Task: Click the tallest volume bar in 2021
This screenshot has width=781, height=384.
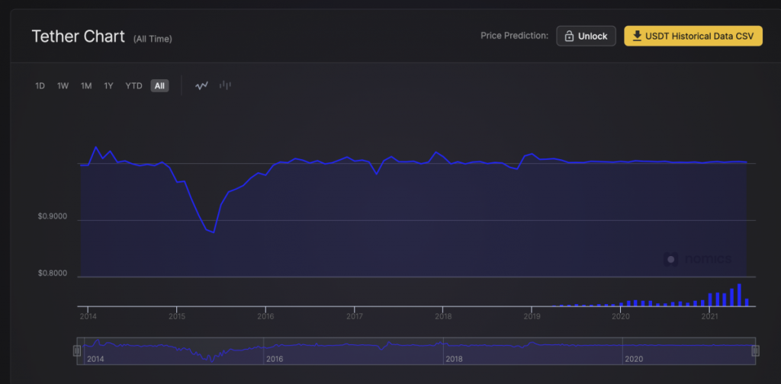Action: pyautogui.click(x=739, y=295)
